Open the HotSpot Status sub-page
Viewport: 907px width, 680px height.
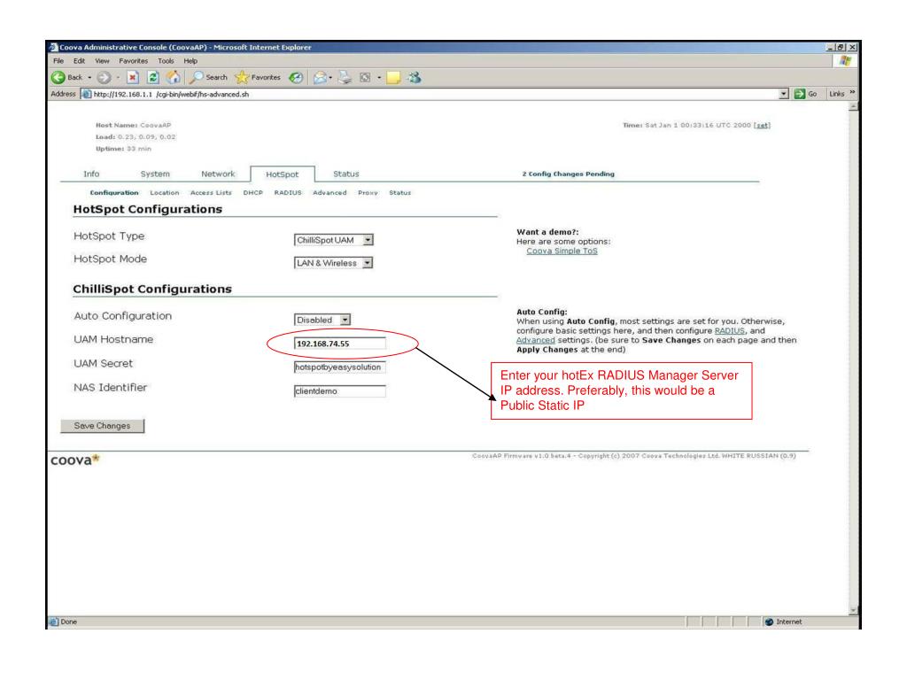click(x=399, y=192)
